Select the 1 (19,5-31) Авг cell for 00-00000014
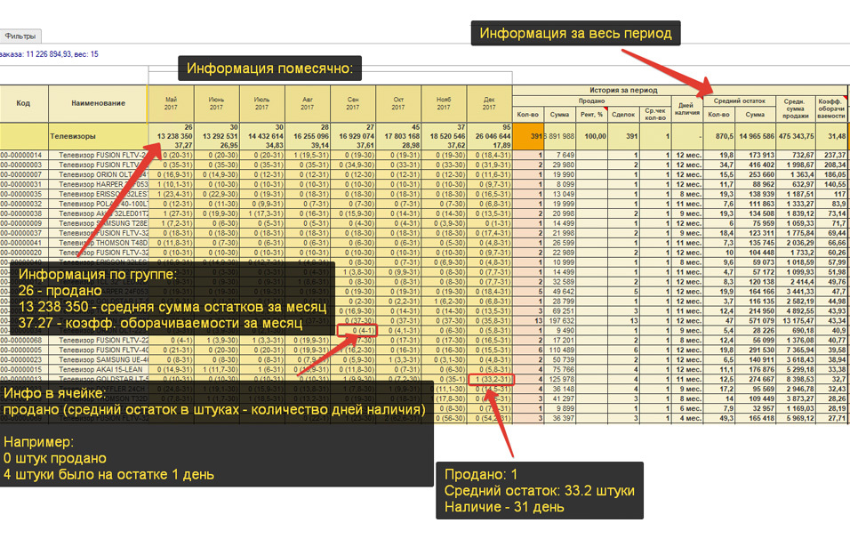Screen dimensions: 850x539 [x=308, y=155]
